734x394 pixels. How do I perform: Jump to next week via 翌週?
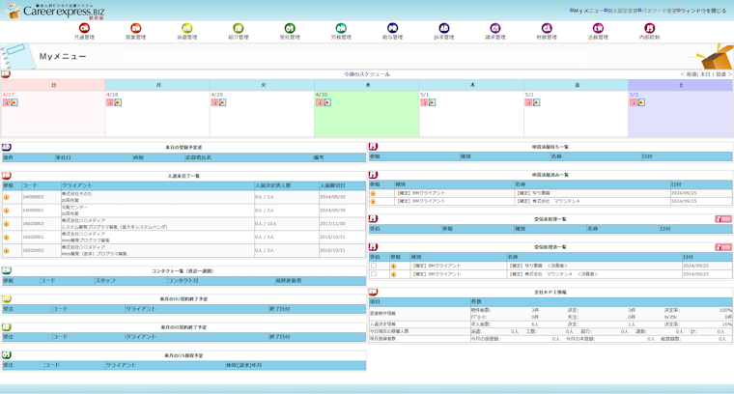click(721, 74)
